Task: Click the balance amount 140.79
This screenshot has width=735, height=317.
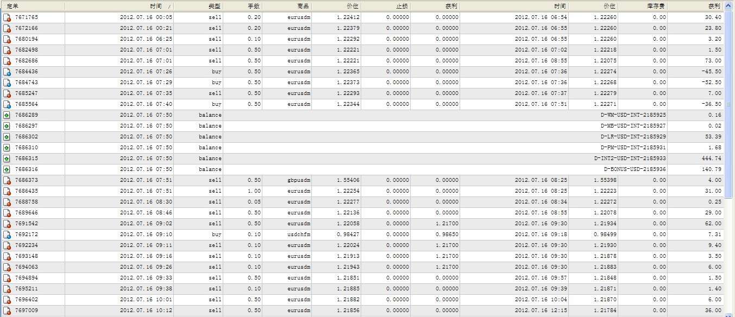Action: click(711, 169)
